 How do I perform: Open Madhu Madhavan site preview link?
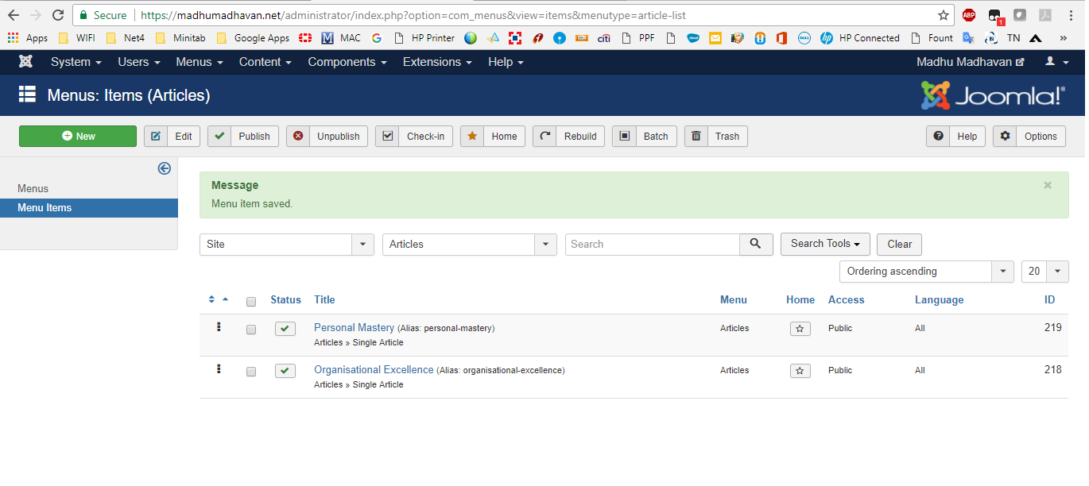tap(971, 61)
